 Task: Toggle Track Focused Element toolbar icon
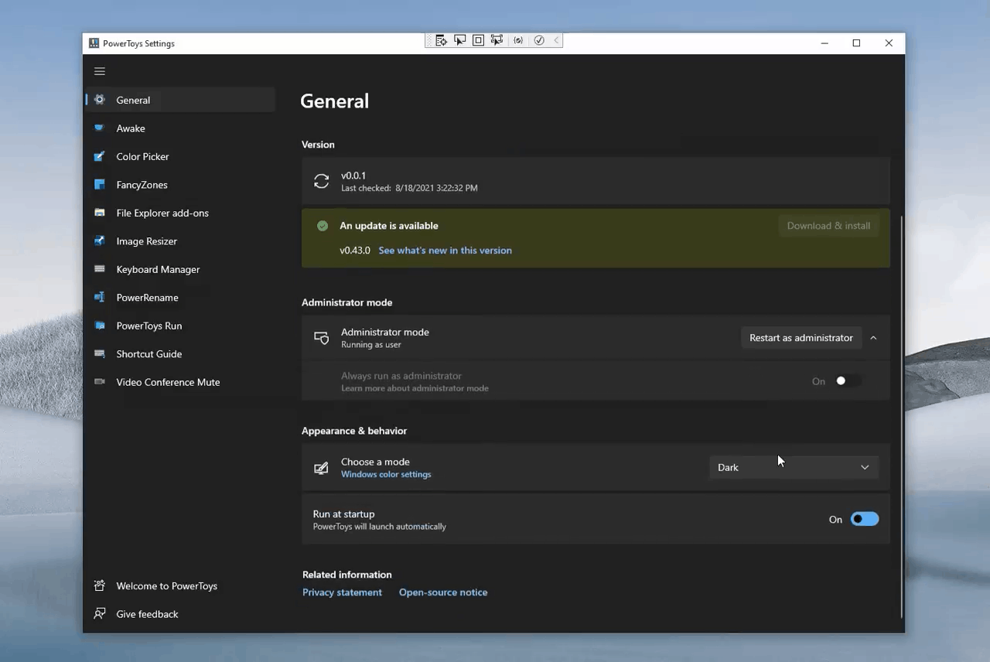tap(497, 40)
